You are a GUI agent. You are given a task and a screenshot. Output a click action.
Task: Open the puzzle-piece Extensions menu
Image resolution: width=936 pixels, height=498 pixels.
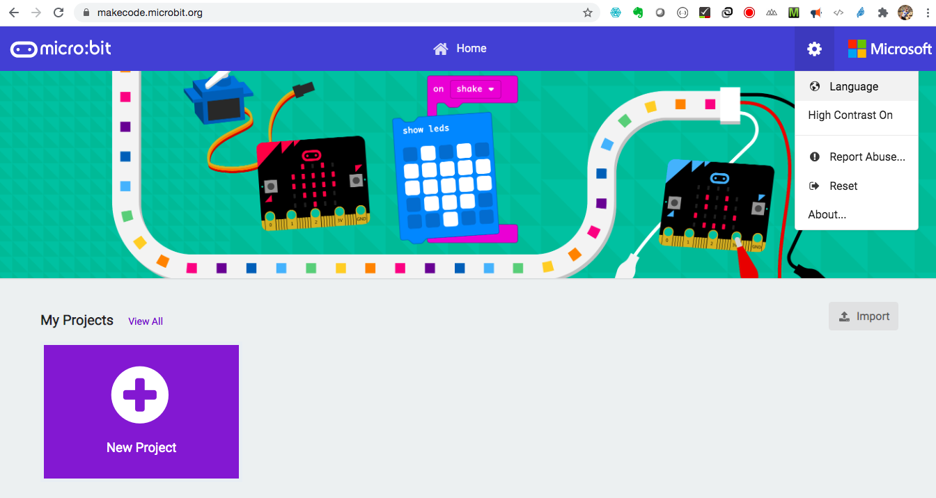click(x=883, y=13)
